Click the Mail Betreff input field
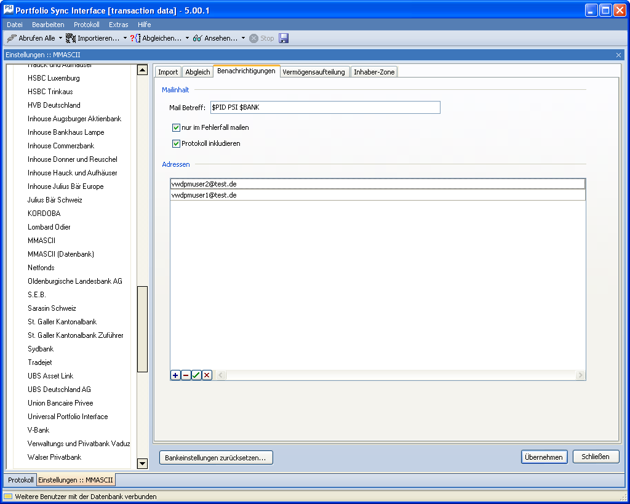The width and height of the screenshot is (630, 504). point(325,108)
